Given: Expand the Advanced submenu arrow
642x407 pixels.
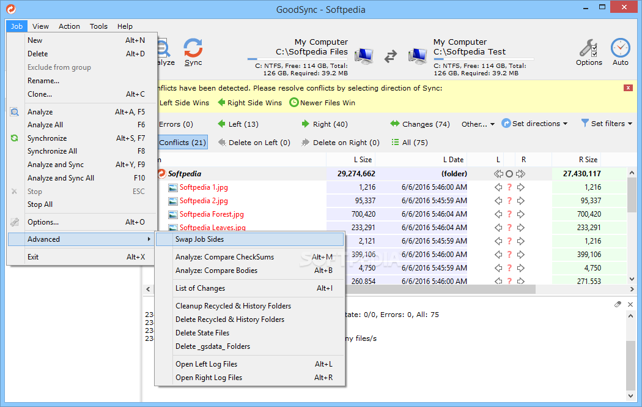Looking at the screenshot, I should [x=149, y=239].
